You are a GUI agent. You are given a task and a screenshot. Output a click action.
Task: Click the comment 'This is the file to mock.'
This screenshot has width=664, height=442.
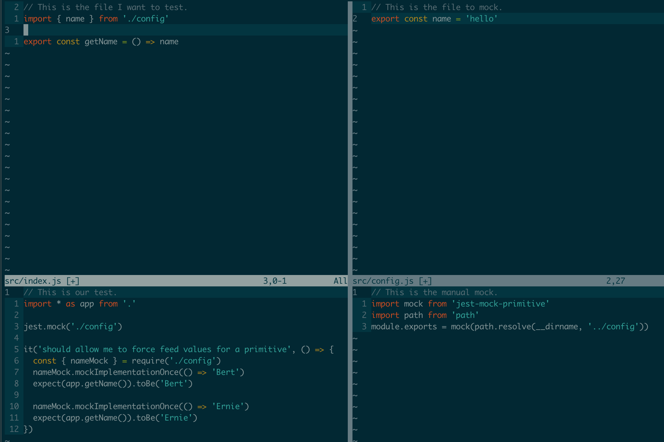437,7
